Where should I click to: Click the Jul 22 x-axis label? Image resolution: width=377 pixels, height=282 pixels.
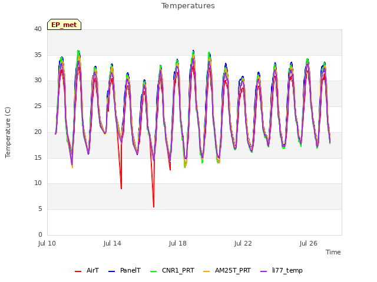tap(243, 243)
